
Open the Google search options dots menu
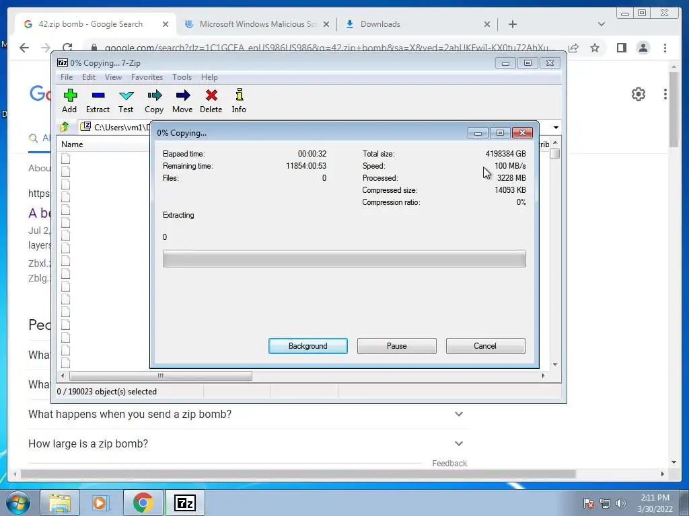[x=665, y=94]
